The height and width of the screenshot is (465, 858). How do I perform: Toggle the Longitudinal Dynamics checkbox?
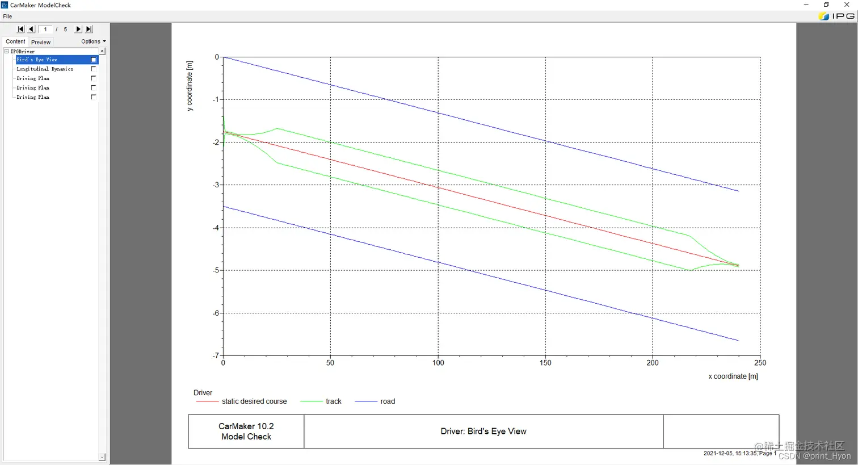[94, 69]
